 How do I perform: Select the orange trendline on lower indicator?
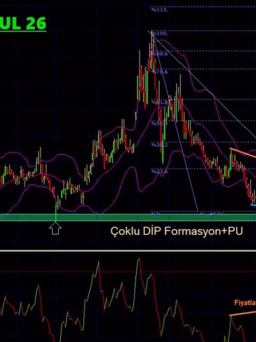(243, 314)
